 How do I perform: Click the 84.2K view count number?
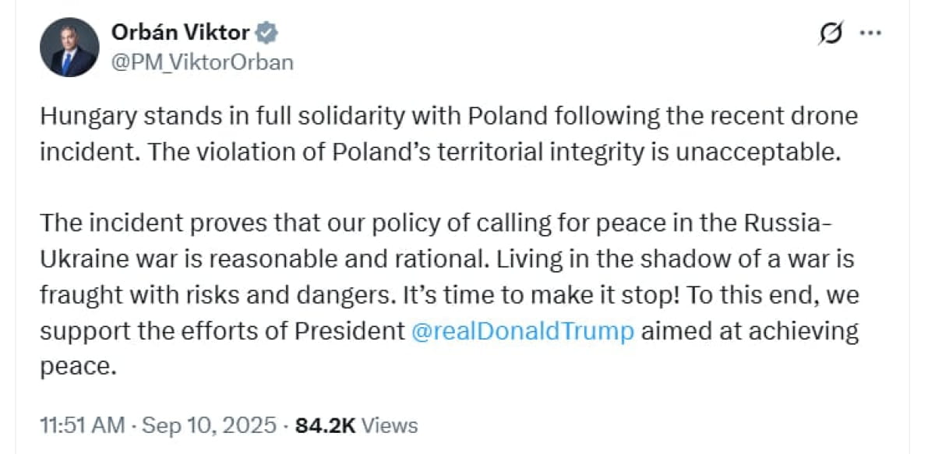[x=326, y=425]
